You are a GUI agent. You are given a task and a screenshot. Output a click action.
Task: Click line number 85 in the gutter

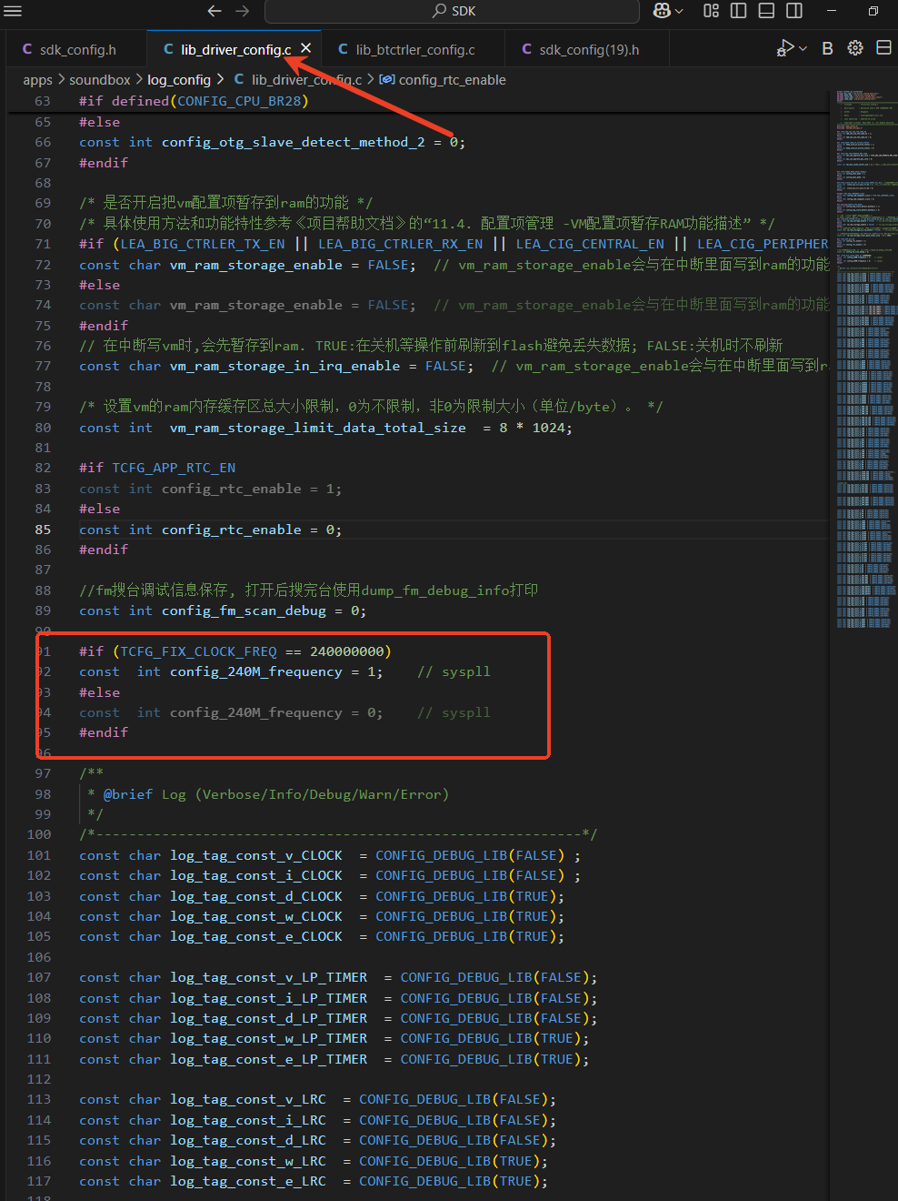[x=43, y=530]
